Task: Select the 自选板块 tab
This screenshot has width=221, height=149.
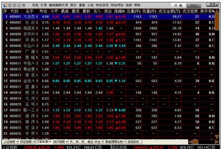Action: (x=133, y=142)
